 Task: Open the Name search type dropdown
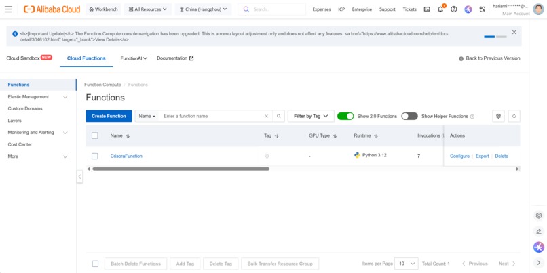point(147,117)
